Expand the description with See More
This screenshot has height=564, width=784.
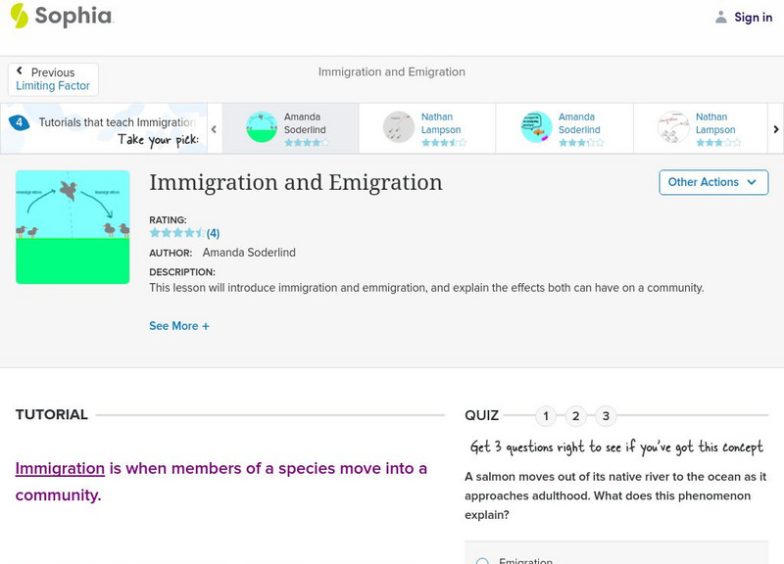[x=179, y=325]
